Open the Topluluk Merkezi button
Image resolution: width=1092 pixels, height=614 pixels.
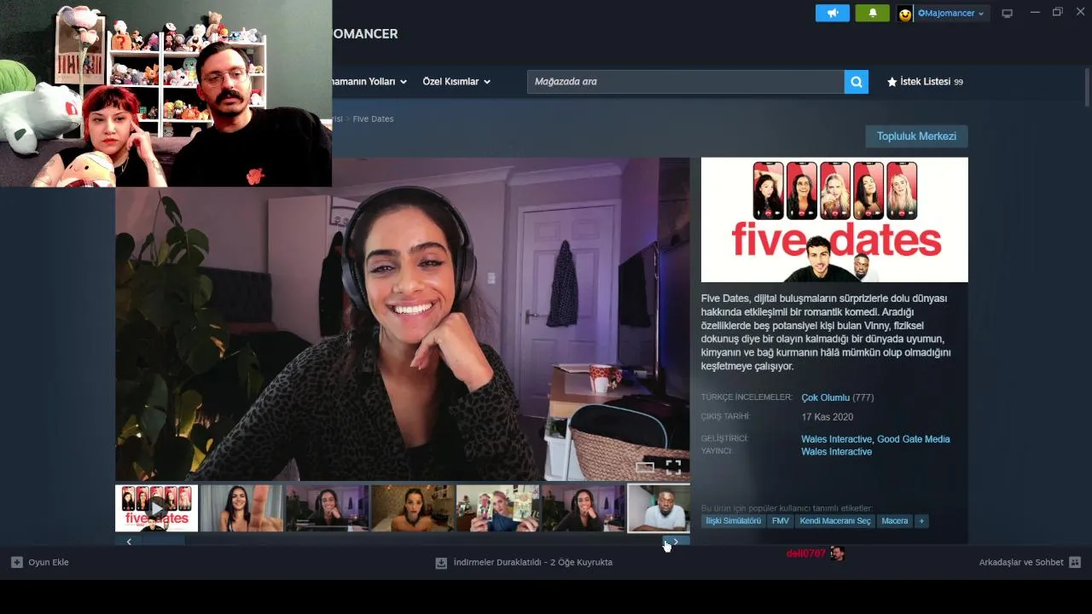(x=916, y=136)
